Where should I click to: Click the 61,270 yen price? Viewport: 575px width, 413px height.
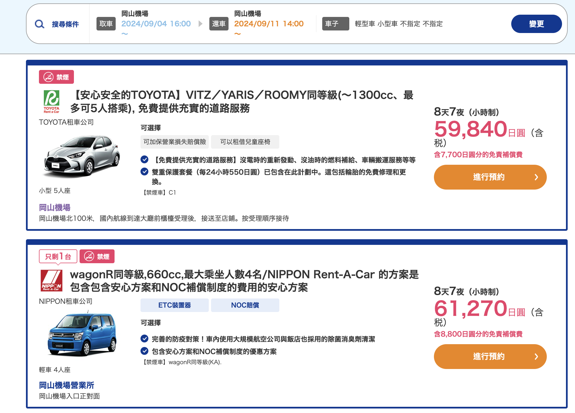coord(471,308)
